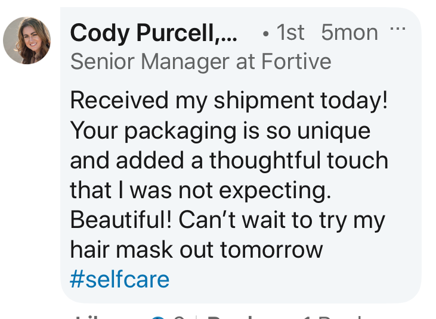
Task: Click the 5mon comment timestamp
Action: click(x=349, y=33)
